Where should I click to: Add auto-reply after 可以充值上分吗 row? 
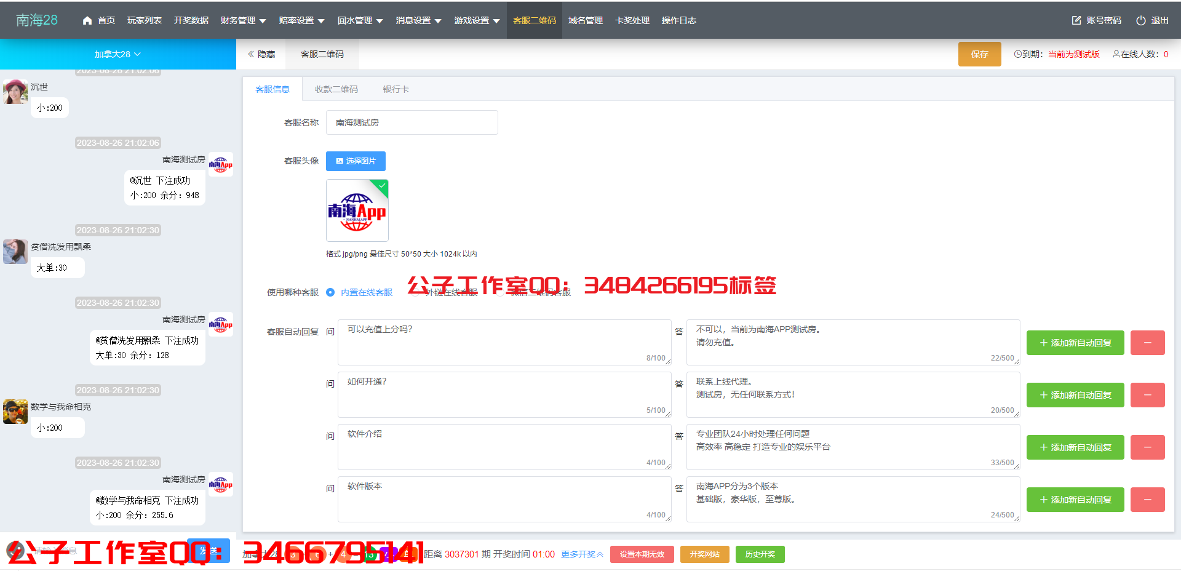pos(1075,343)
